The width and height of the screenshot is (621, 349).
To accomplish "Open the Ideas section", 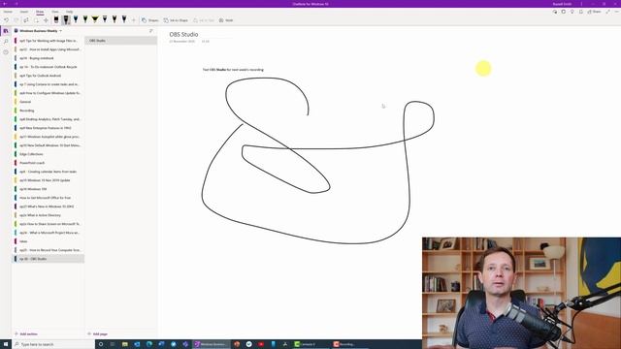I will coord(49,241).
